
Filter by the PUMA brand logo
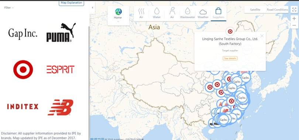pos(61,33)
